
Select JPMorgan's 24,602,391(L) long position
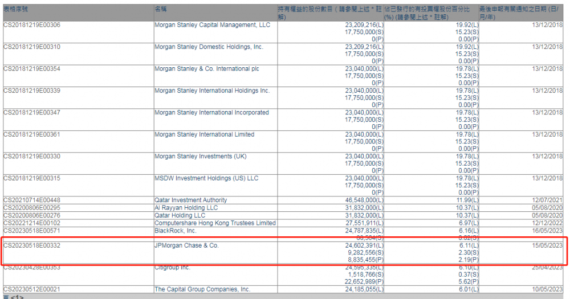coord(364,245)
